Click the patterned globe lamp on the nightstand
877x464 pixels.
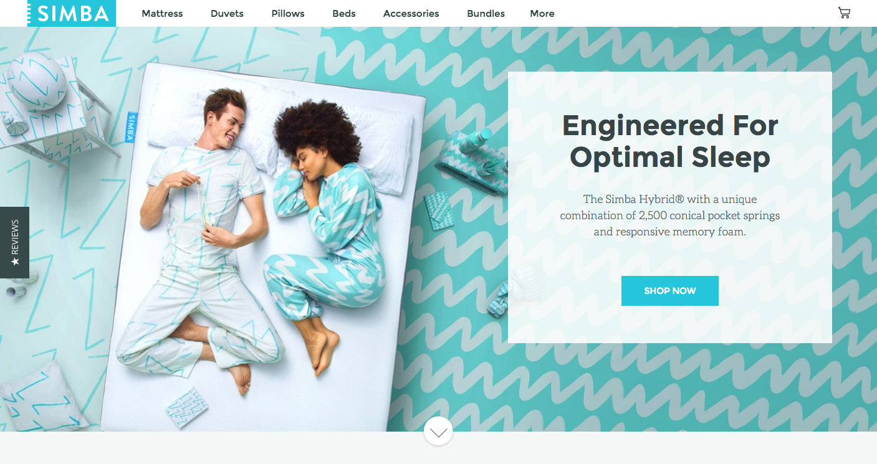click(x=36, y=82)
